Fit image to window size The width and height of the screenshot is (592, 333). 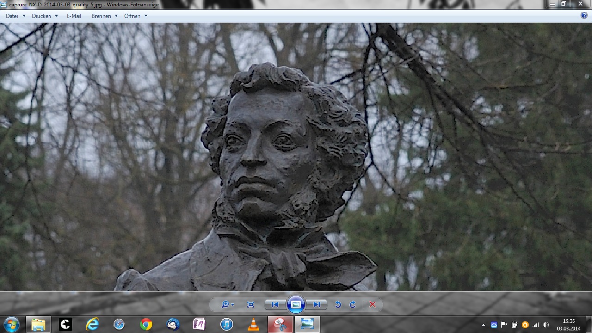(x=251, y=304)
